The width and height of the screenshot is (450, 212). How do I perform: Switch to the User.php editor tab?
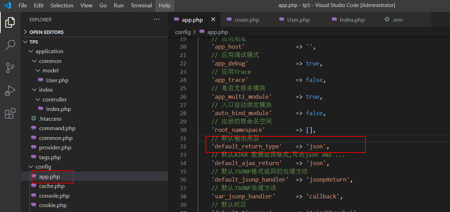tap(300, 20)
